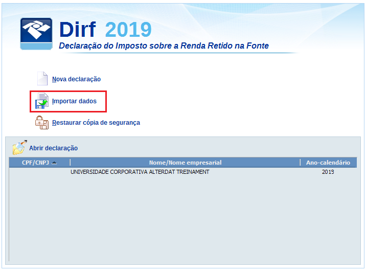Click the Declaração do Imposto sobre a Renda subtitle
The image size is (366, 273).
[x=164, y=46]
